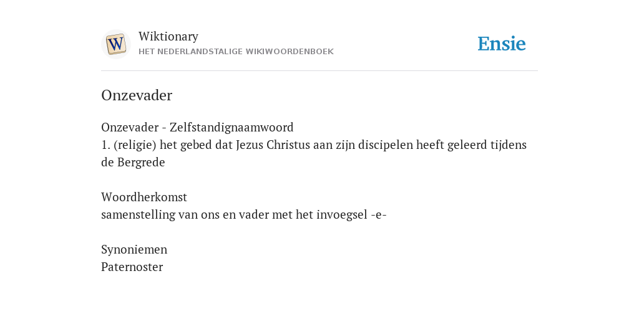
Task: Click the religie definition sentence
Action: point(314,153)
